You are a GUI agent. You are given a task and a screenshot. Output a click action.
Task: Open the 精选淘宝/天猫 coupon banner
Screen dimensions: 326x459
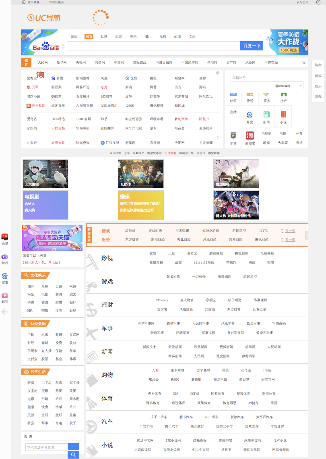(52, 238)
